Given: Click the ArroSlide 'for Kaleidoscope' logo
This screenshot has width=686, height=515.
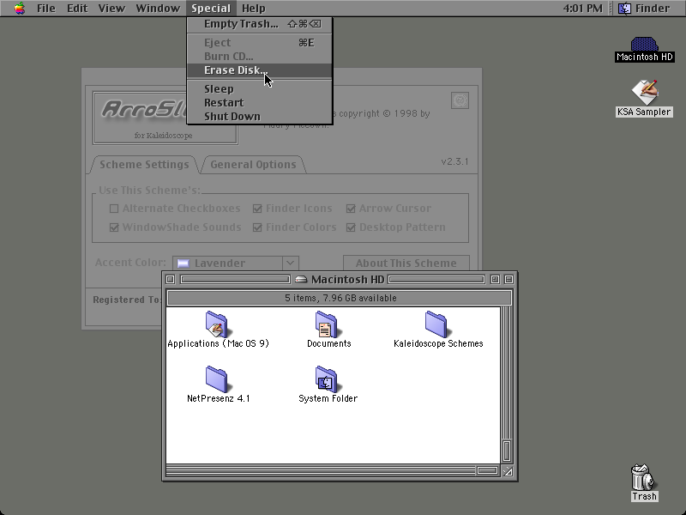Looking at the screenshot, I should [165, 118].
